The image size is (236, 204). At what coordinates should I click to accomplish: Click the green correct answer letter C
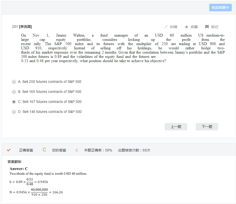click(x=44, y=150)
